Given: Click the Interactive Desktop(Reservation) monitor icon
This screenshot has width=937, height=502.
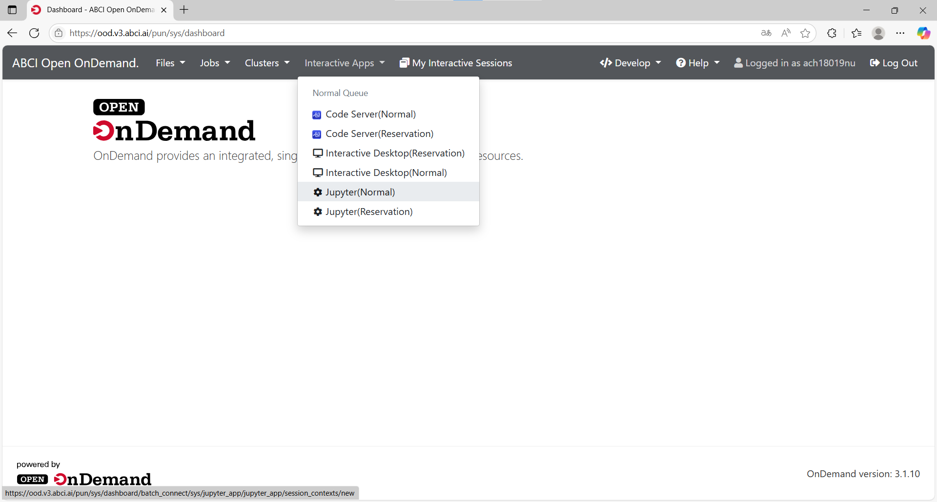Looking at the screenshot, I should tap(318, 154).
